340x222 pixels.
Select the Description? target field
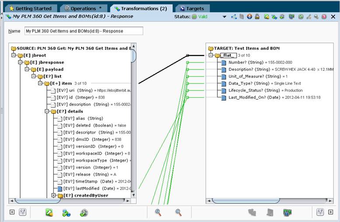277,69
